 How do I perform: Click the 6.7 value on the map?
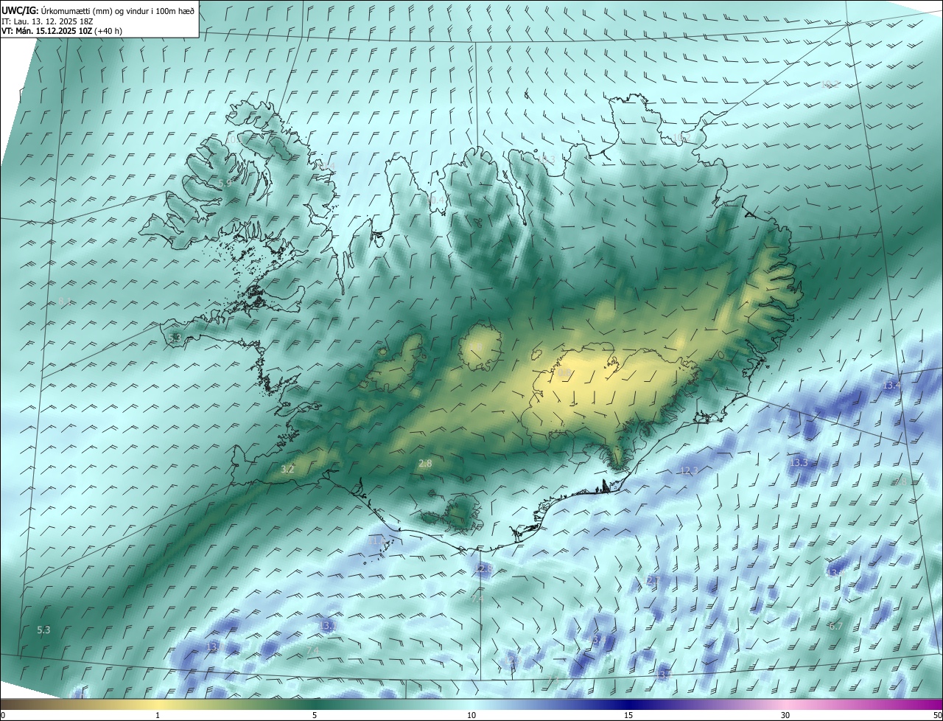(835, 626)
